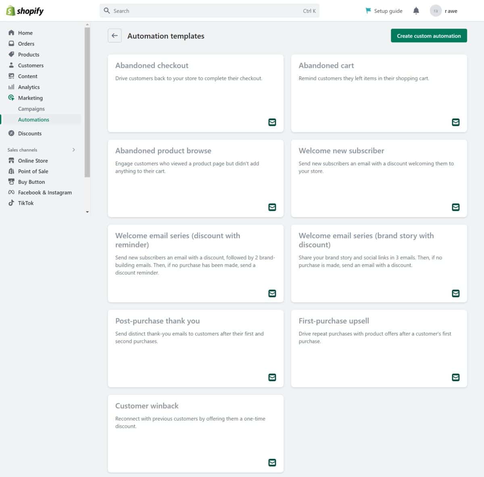
Task: Focus the Search field
Action: (209, 11)
